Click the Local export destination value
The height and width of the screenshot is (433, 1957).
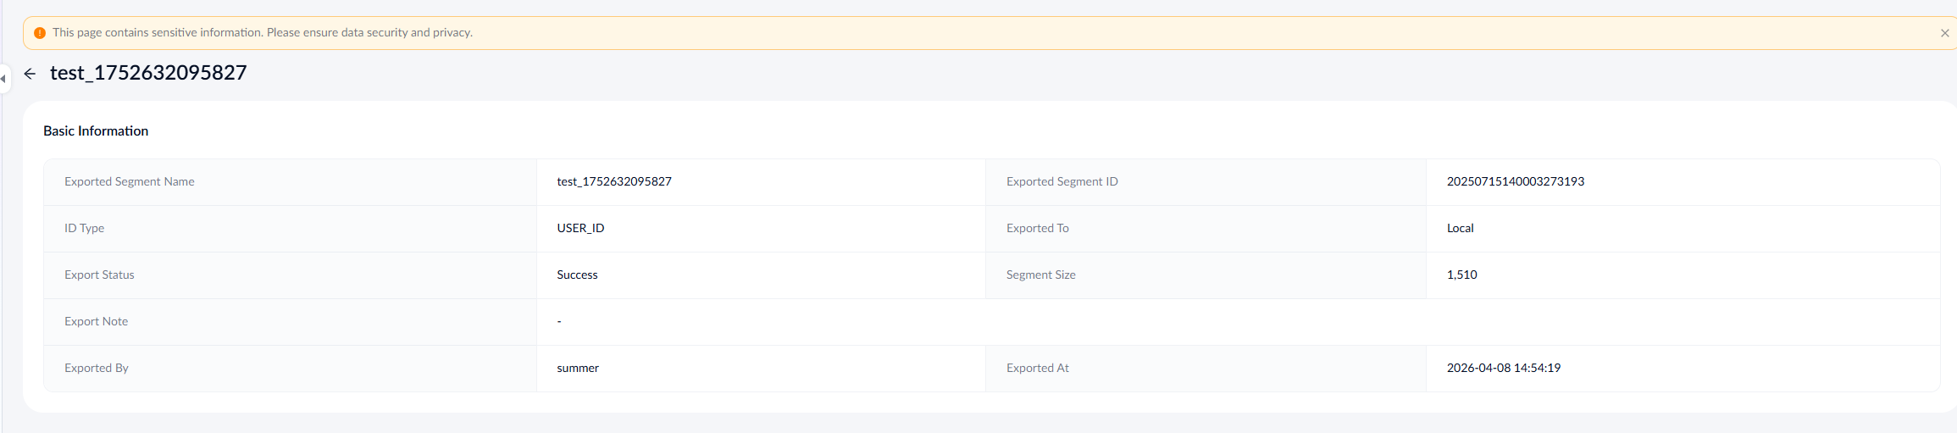(1460, 228)
